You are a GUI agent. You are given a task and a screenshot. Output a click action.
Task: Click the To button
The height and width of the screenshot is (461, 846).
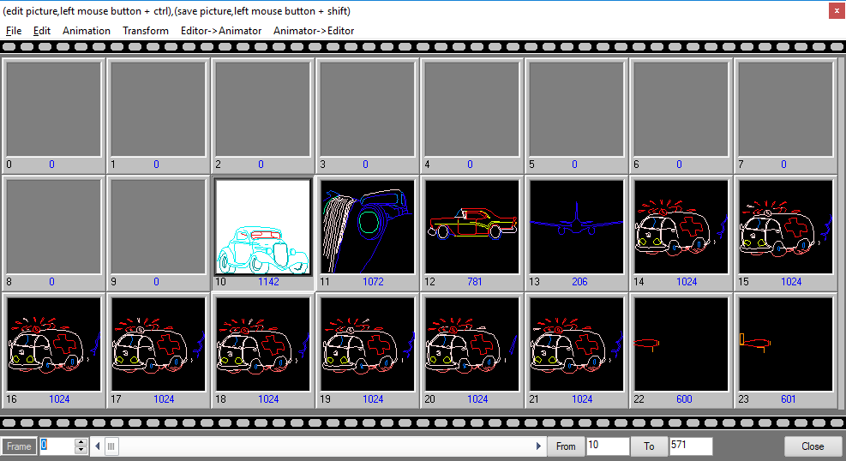[649, 446]
